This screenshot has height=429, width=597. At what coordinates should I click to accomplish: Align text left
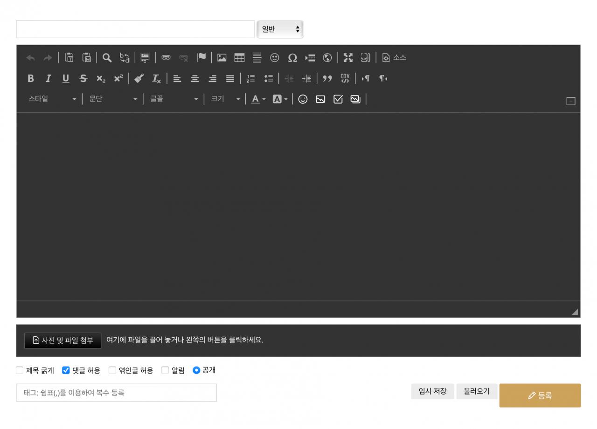[x=177, y=78]
